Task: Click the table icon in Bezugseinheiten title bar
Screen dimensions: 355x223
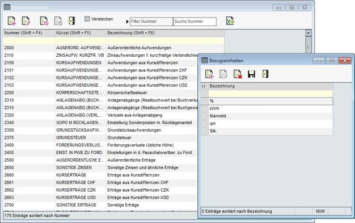Action: click(x=205, y=61)
